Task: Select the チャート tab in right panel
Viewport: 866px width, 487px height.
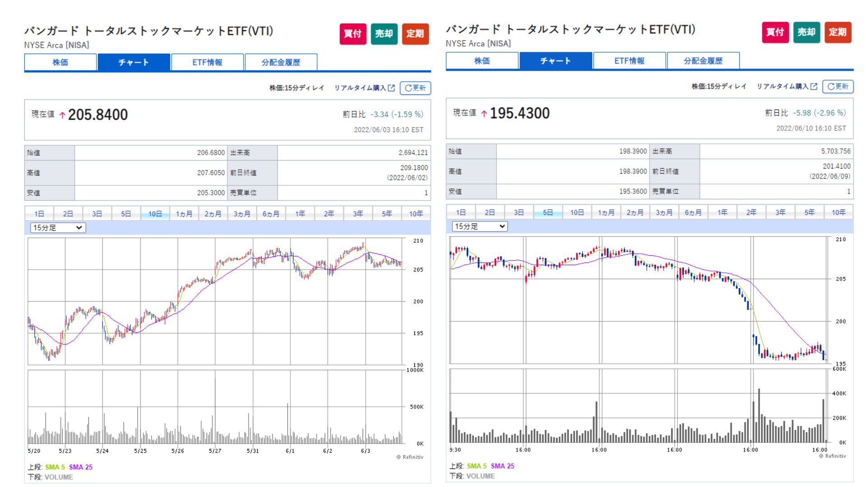Action: click(556, 60)
